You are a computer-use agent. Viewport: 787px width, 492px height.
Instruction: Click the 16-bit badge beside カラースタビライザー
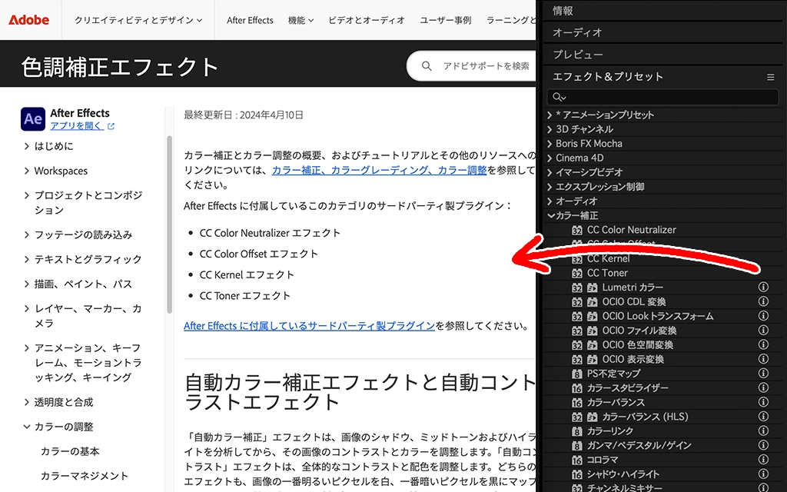tap(577, 388)
